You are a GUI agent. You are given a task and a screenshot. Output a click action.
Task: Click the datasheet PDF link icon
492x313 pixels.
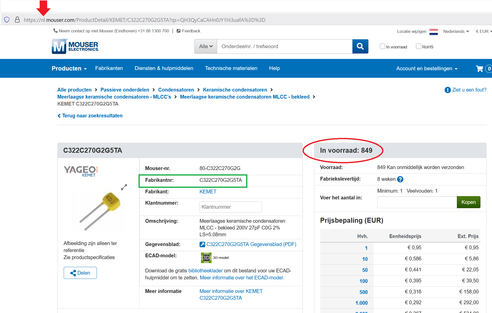coord(202,244)
